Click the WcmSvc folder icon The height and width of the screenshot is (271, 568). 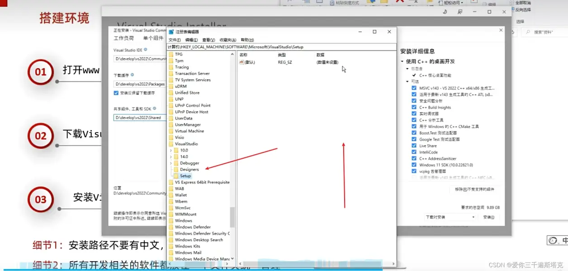[171, 208]
